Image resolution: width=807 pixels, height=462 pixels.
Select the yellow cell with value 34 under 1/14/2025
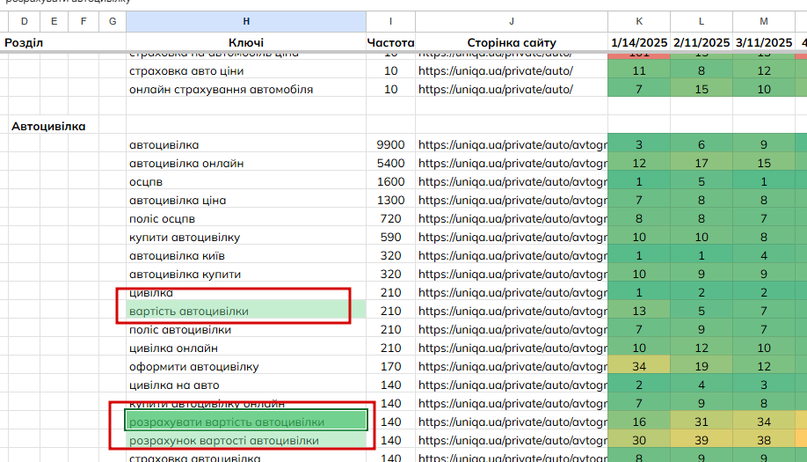(639, 367)
